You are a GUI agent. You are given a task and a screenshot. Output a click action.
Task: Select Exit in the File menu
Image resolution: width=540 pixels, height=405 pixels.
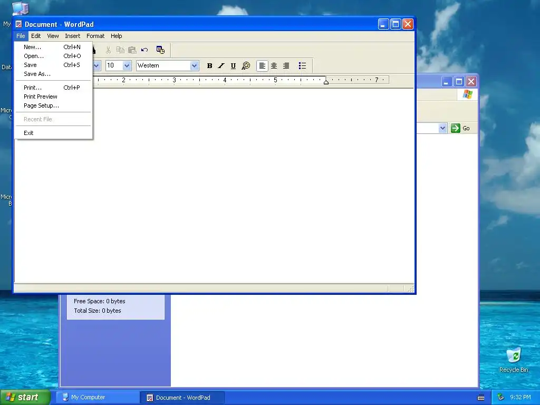[53, 133]
